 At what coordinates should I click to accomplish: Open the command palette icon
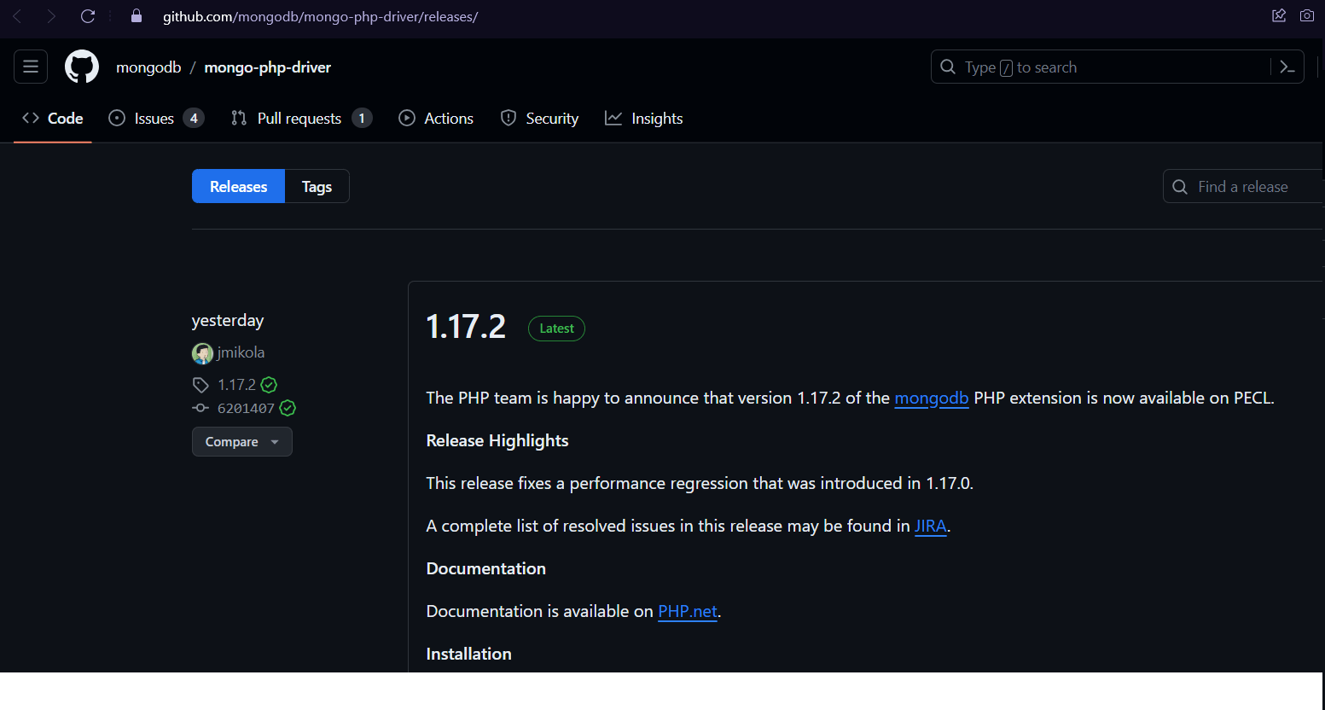(1287, 67)
